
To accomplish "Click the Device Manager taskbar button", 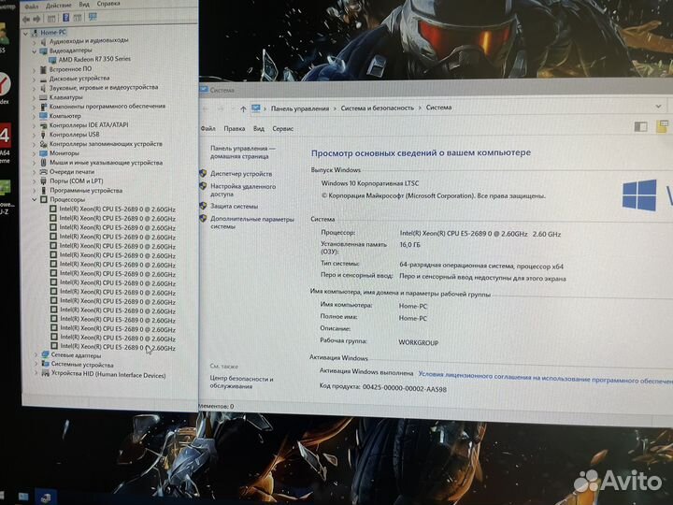I will tap(46, 498).
